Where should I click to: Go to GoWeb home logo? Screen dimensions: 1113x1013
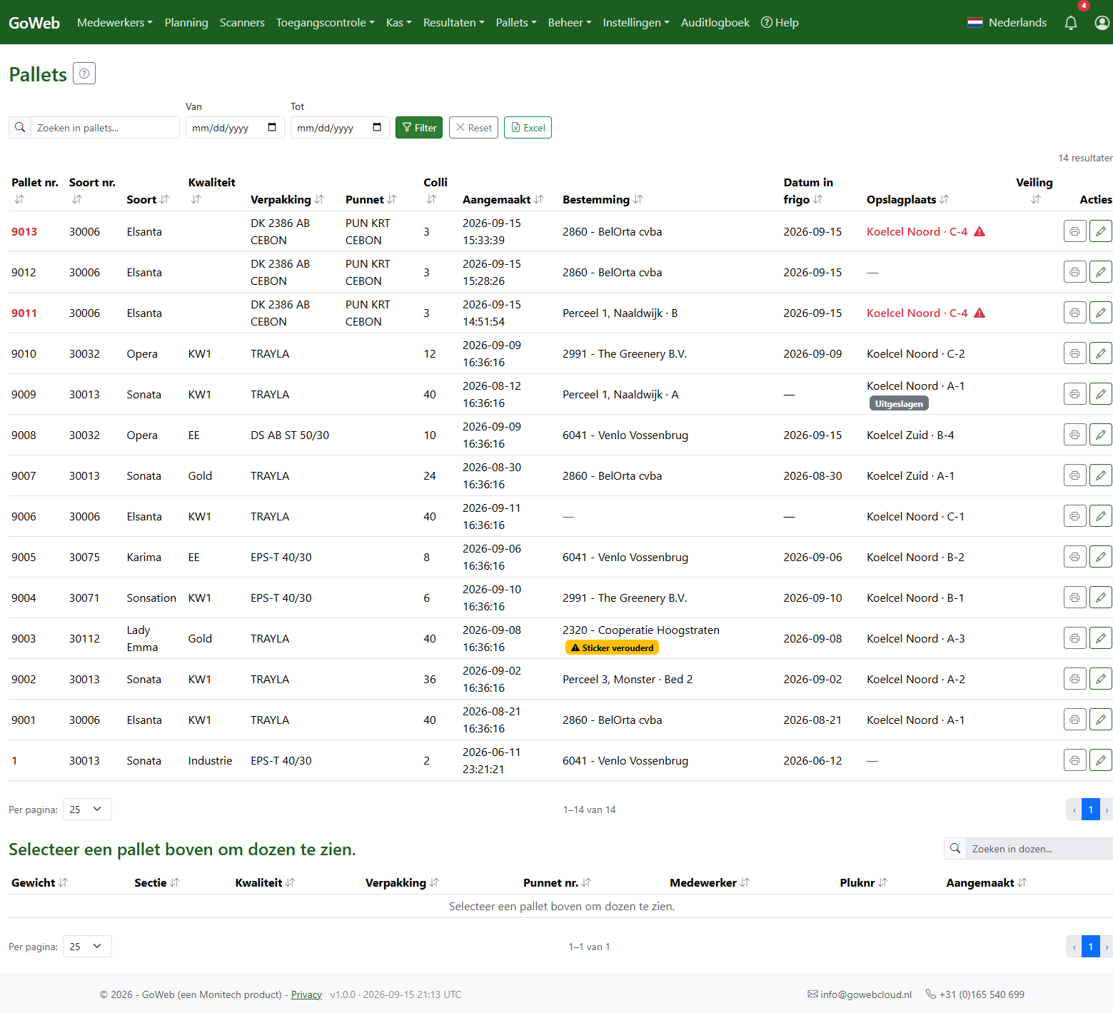pos(34,23)
